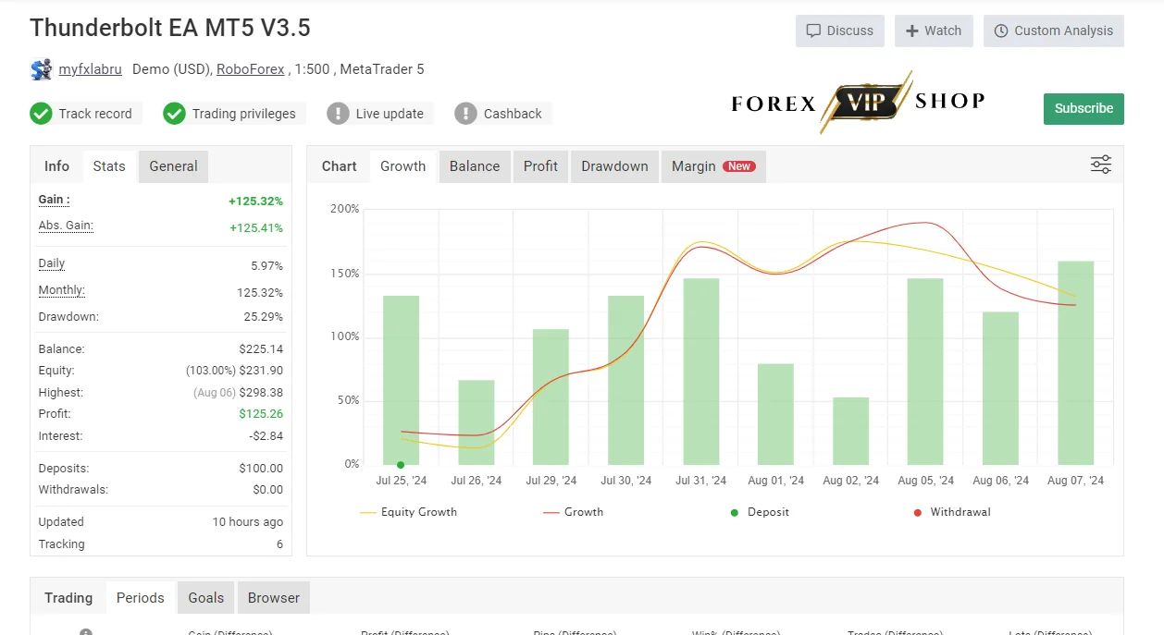Switch to the Info tab
Image resolution: width=1164 pixels, height=635 pixels.
(x=56, y=166)
